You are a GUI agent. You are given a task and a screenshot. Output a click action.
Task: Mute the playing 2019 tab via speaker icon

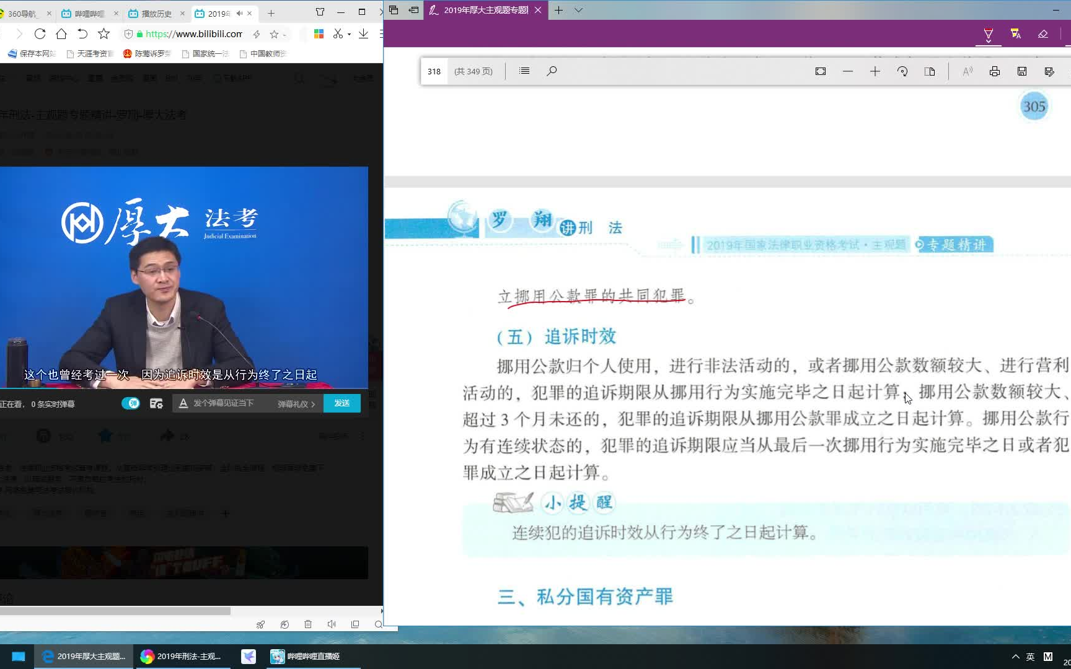point(239,13)
